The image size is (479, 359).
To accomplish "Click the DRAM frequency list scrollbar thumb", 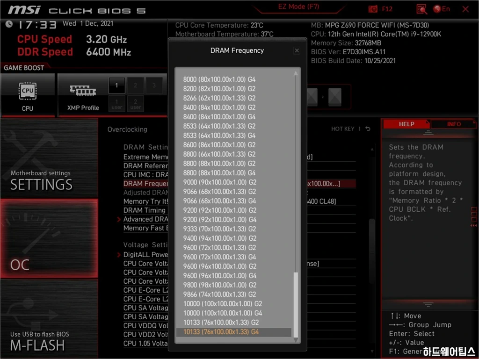I will point(296,304).
